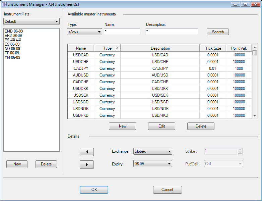Viewport: 262px width, 201px height.
Task: Click the 1000 point value cell
Action: click(239, 68)
